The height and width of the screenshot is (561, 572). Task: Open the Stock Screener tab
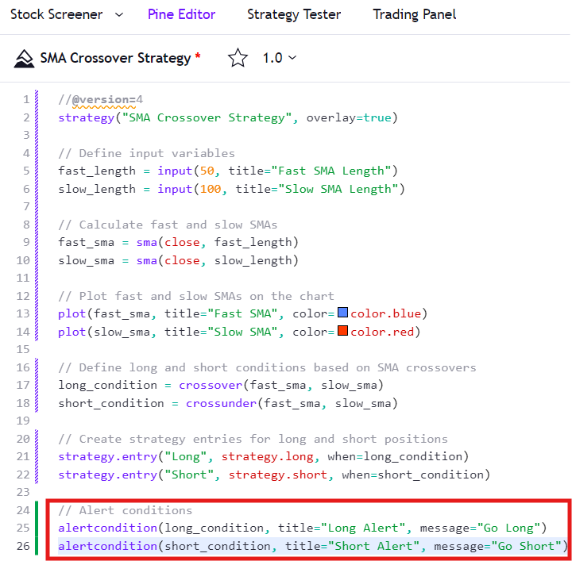pos(56,14)
